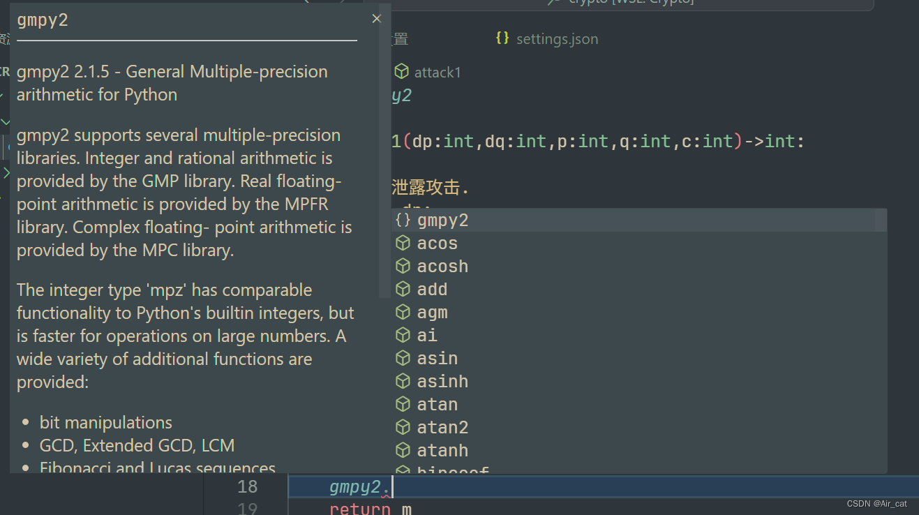Click the cube icon beside atanh
The height and width of the screenshot is (515, 919).
point(403,451)
